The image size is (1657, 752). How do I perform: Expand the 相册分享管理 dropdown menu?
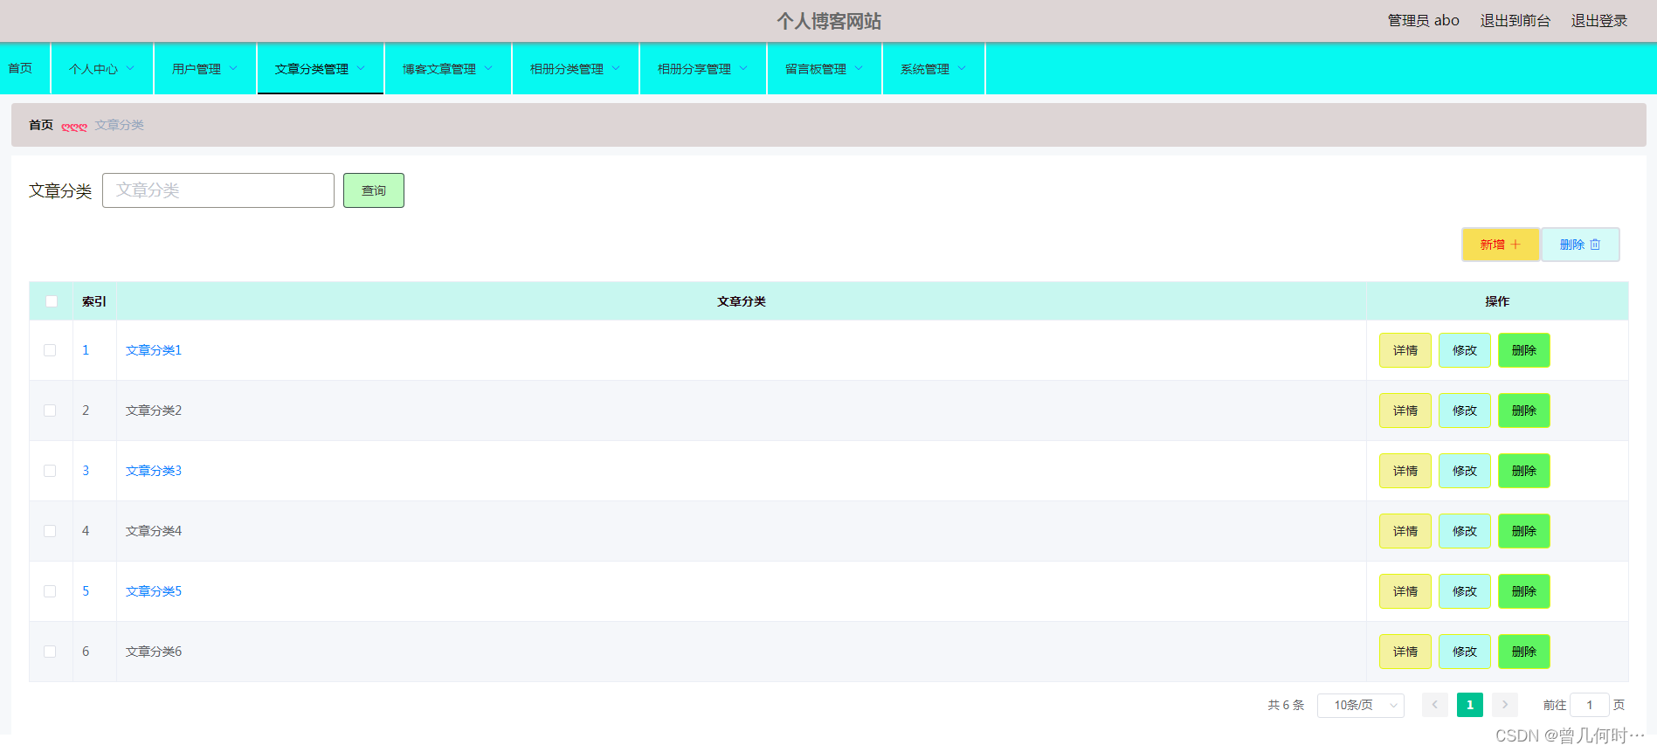pyautogui.click(x=703, y=69)
